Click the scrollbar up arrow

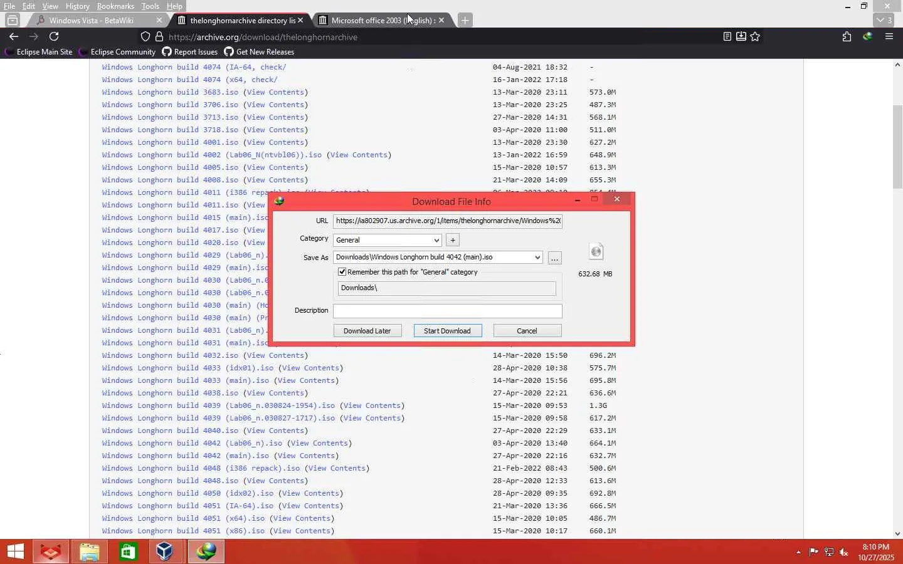(897, 65)
